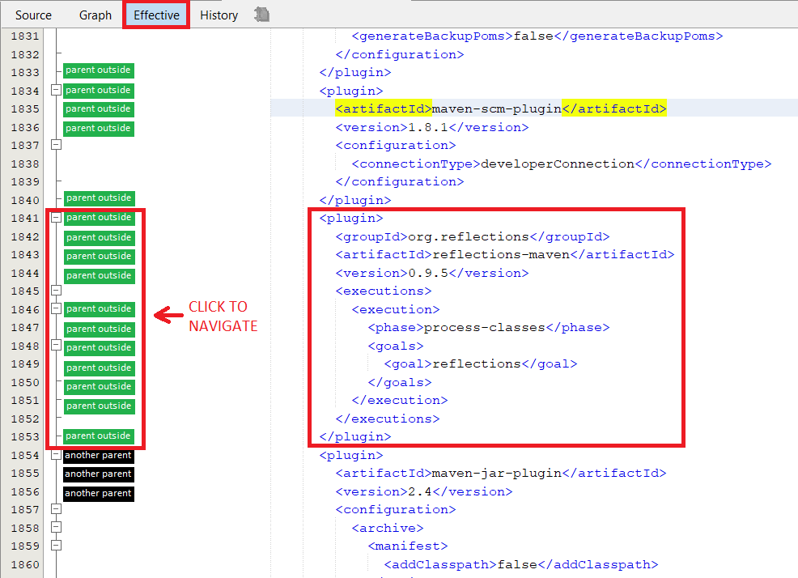Click the closing configuration tag on line 1832
798x578 pixels.
pyautogui.click(x=400, y=54)
